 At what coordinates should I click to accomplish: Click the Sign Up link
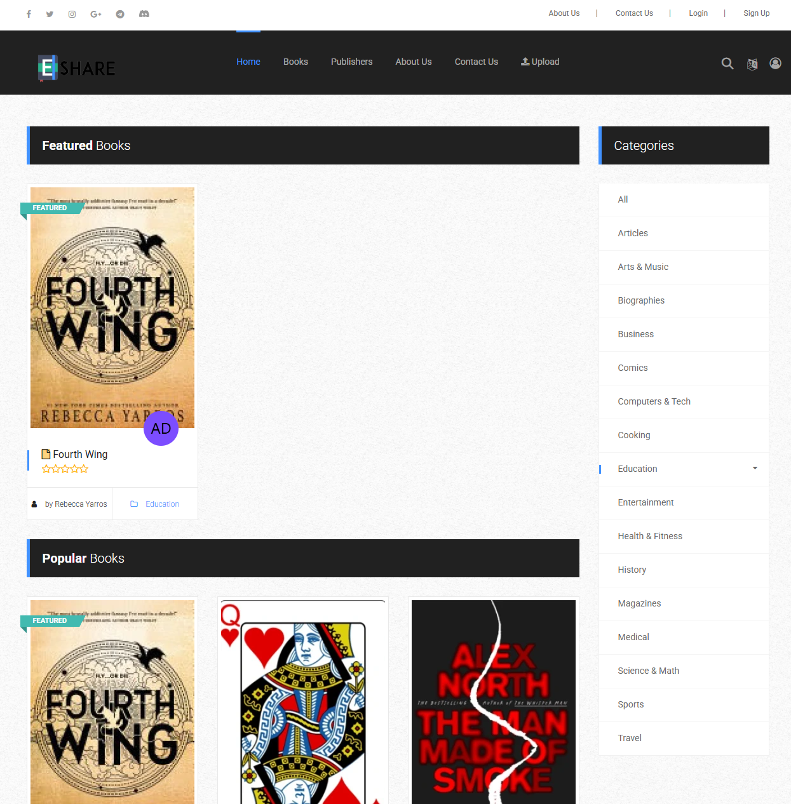tap(757, 13)
